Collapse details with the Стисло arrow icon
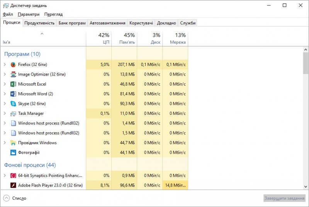The image size is (309, 207). coord(7,198)
